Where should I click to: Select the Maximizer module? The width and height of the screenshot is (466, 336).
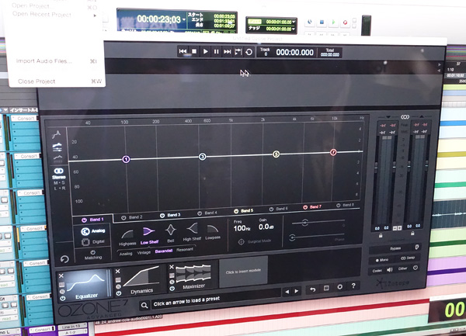(193, 276)
